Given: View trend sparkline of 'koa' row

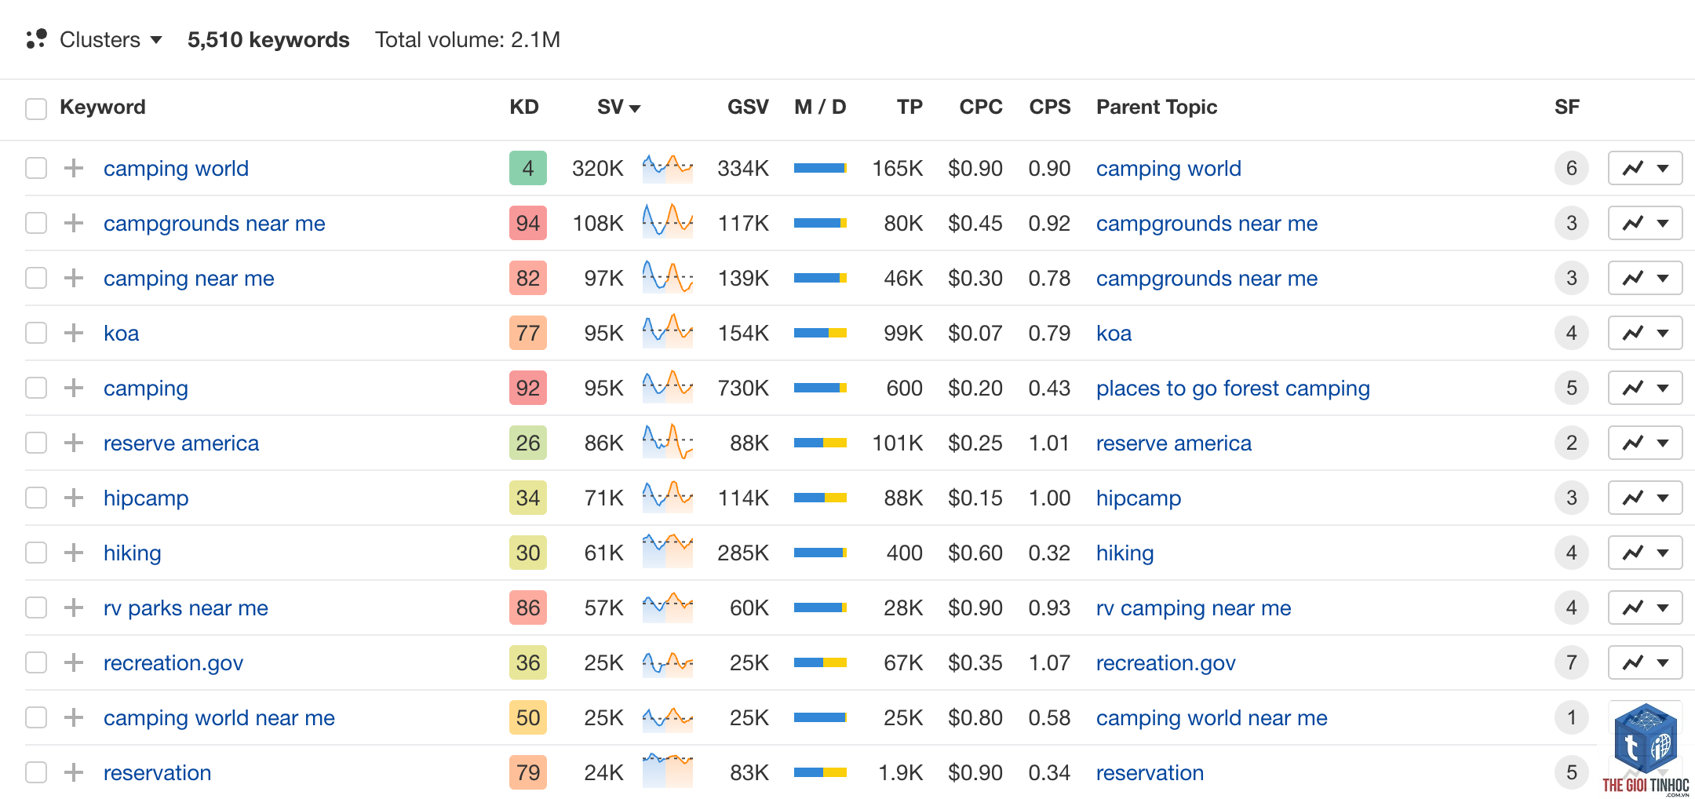Looking at the screenshot, I should click(x=668, y=333).
